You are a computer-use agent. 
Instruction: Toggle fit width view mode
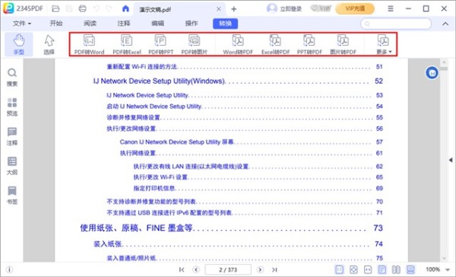[x=368, y=269]
